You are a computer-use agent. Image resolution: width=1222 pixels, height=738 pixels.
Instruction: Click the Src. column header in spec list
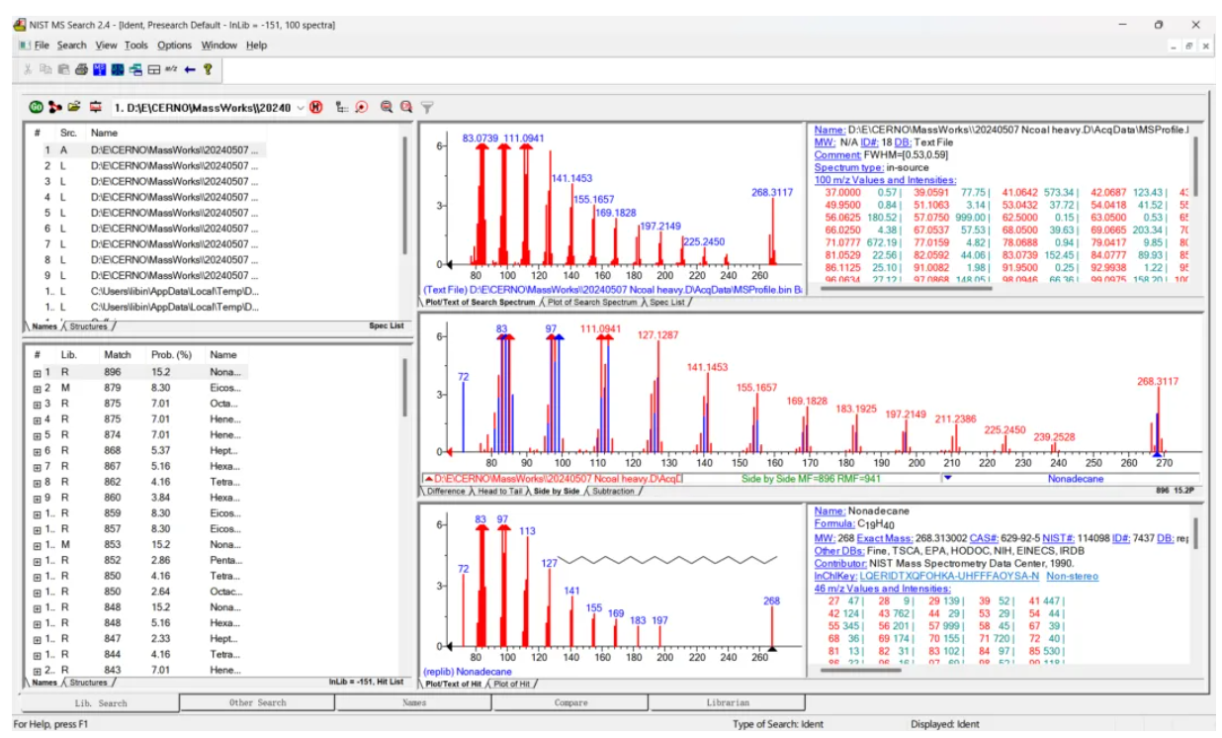click(68, 132)
